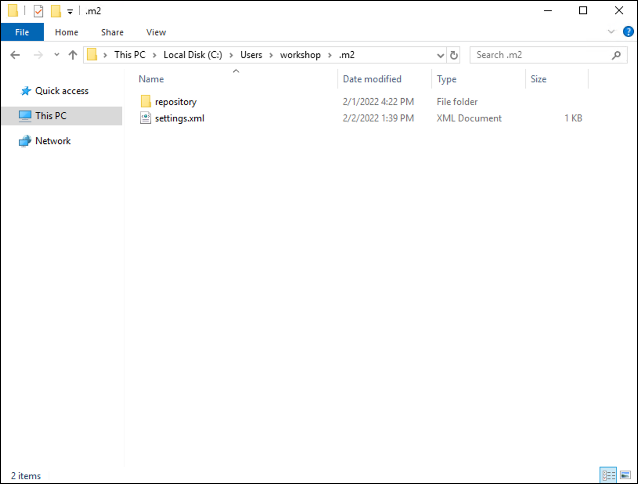This screenshot has height=484, width=638.
Task: Open the Help question mark icon
Action: [x=628, y=32]
